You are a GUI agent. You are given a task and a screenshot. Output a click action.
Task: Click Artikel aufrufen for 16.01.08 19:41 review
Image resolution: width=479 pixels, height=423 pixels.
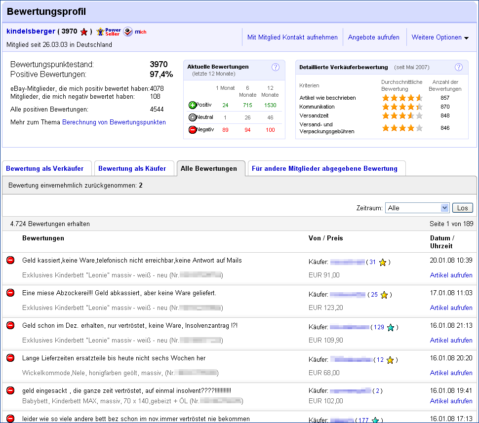coord(451,401)
